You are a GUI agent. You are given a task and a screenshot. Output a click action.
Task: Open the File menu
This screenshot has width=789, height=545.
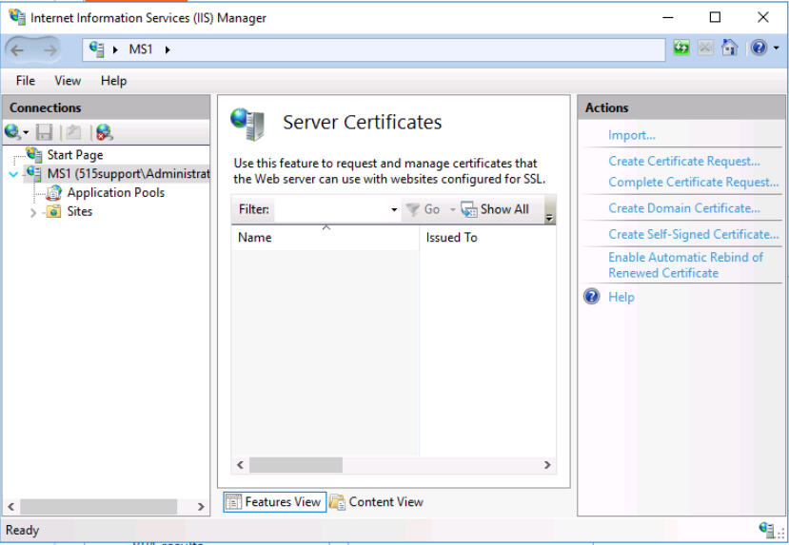coord(25,81)
